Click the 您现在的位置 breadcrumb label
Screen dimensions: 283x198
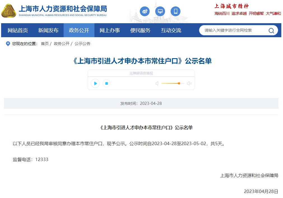pyautogui.click(x=25, y=44)
